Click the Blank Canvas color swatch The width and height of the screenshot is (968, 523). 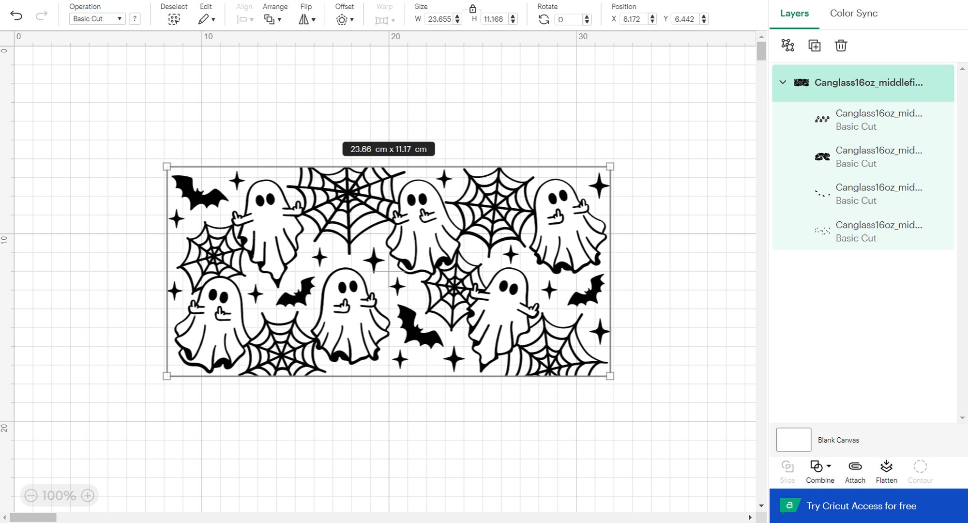click(x=794, y=440)
